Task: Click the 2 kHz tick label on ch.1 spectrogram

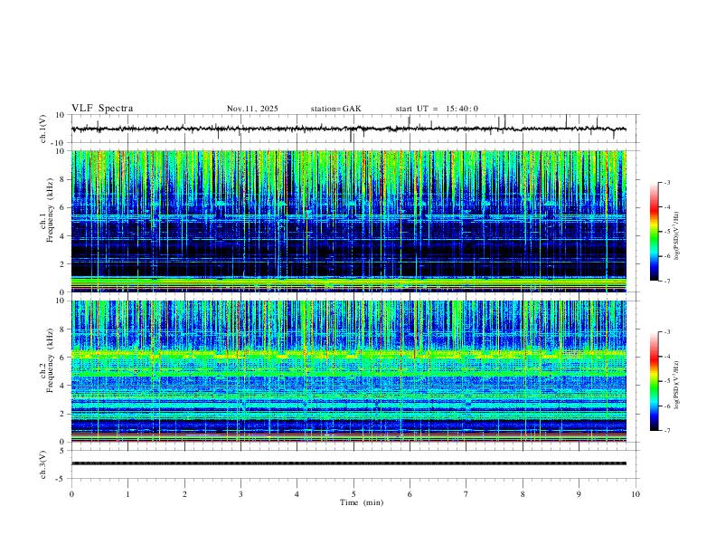Action: tap(62, 264)
